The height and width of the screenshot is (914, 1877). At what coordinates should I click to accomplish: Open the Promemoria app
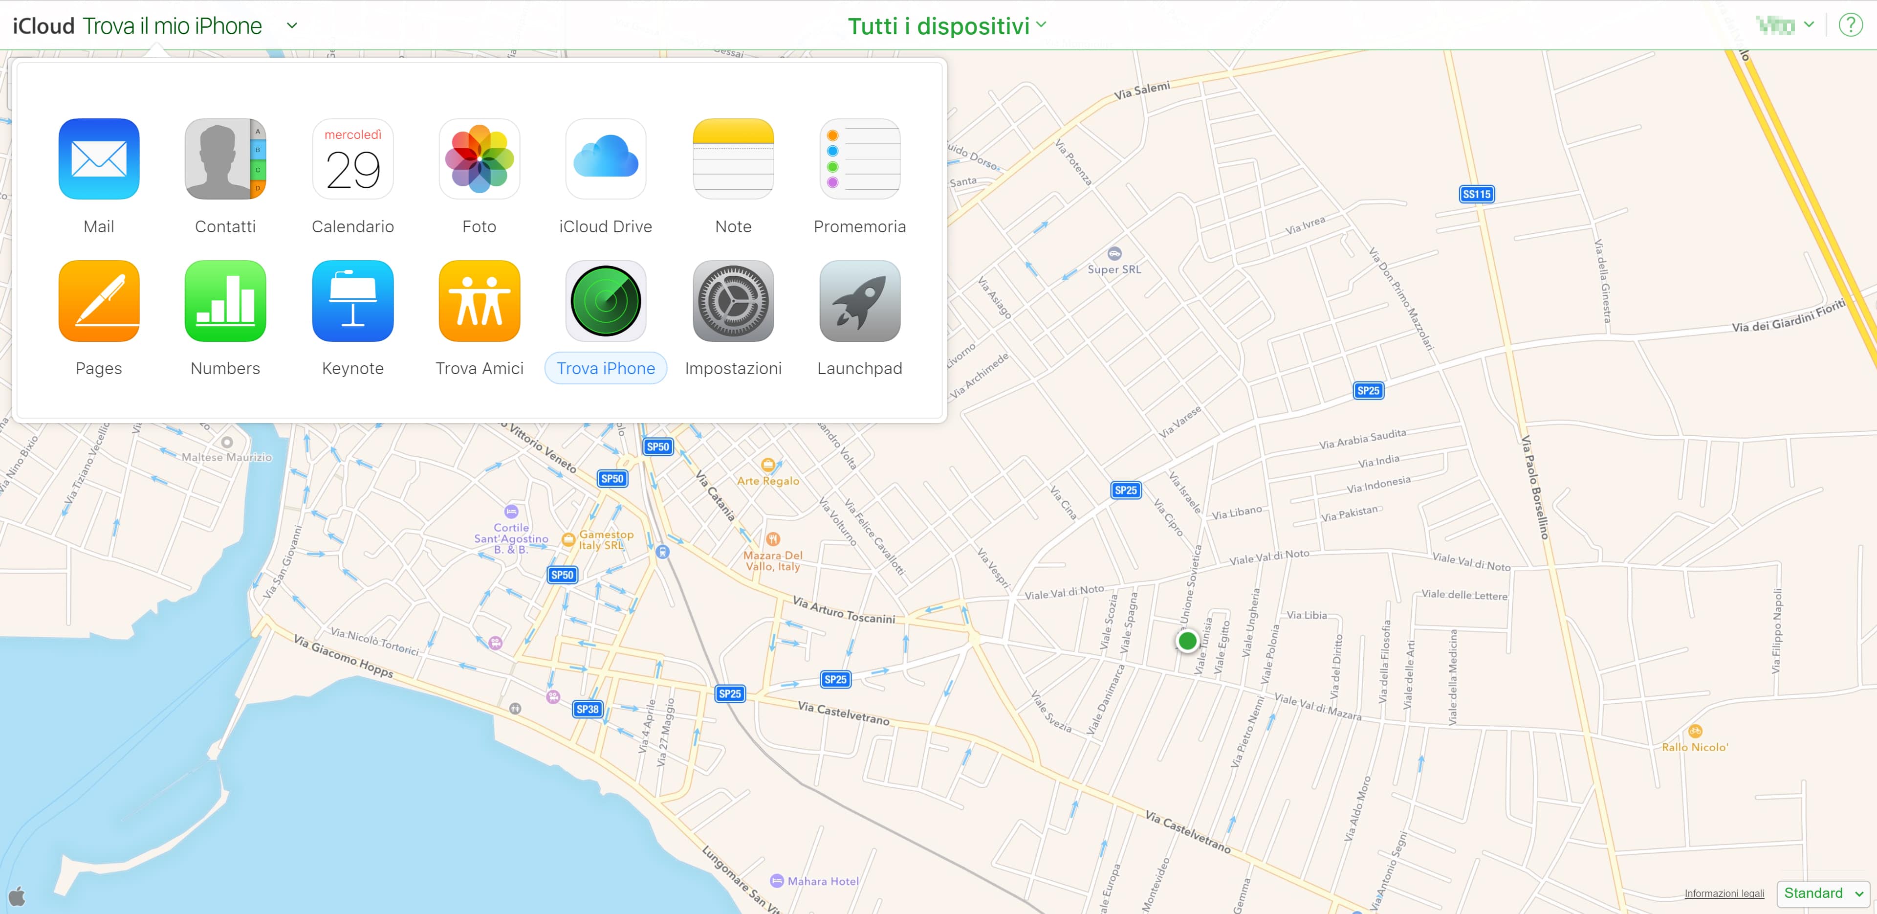[x=859, y=159]
